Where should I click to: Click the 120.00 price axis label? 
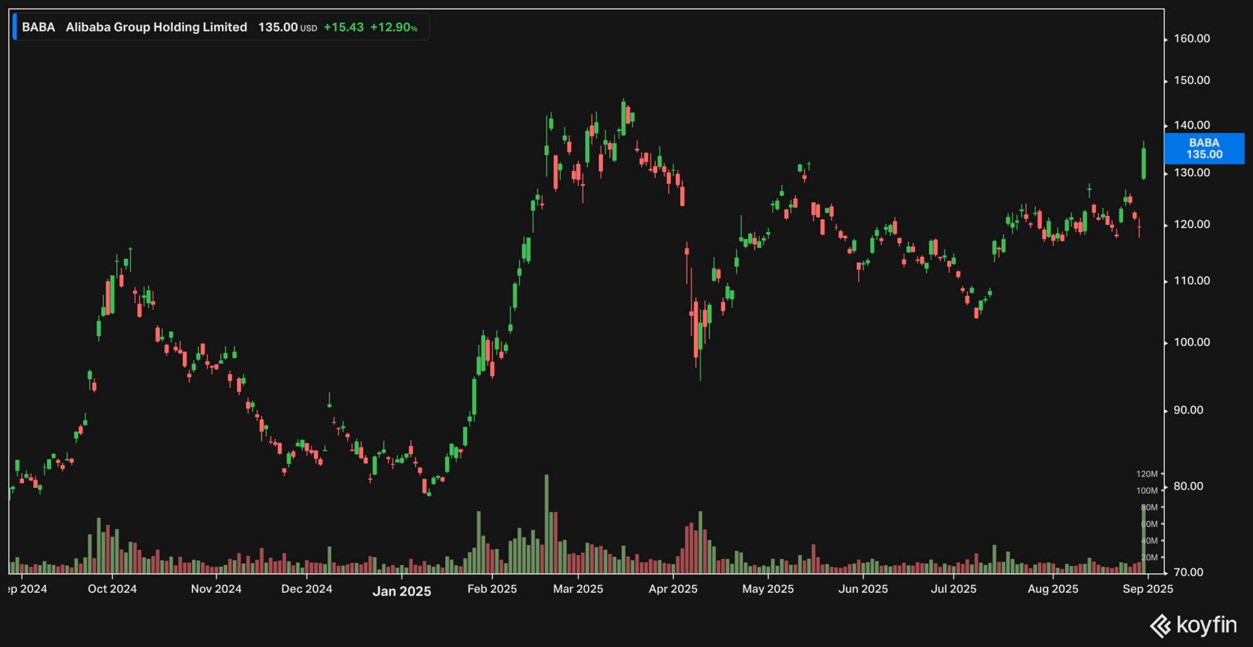click(x=1192, y=224)
